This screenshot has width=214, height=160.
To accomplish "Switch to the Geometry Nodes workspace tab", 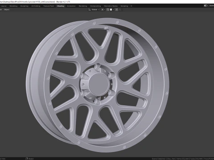I will pyautogui.click(x=111, y=6).
